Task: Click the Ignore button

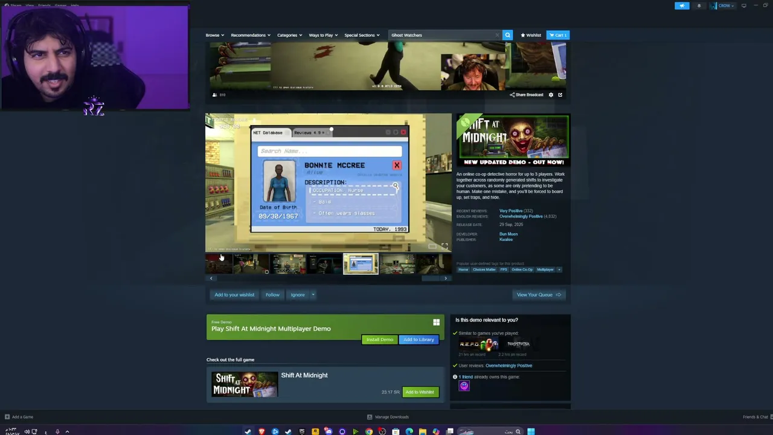Action: tap(298, 295)
